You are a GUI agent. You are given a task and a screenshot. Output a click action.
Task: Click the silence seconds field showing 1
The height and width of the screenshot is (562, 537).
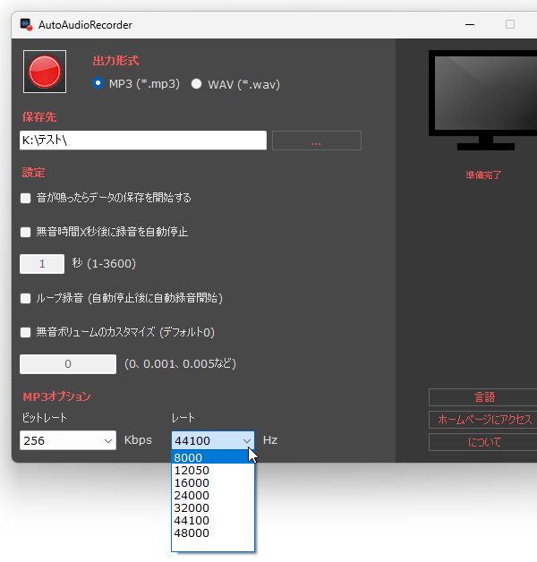pos(42,264)
